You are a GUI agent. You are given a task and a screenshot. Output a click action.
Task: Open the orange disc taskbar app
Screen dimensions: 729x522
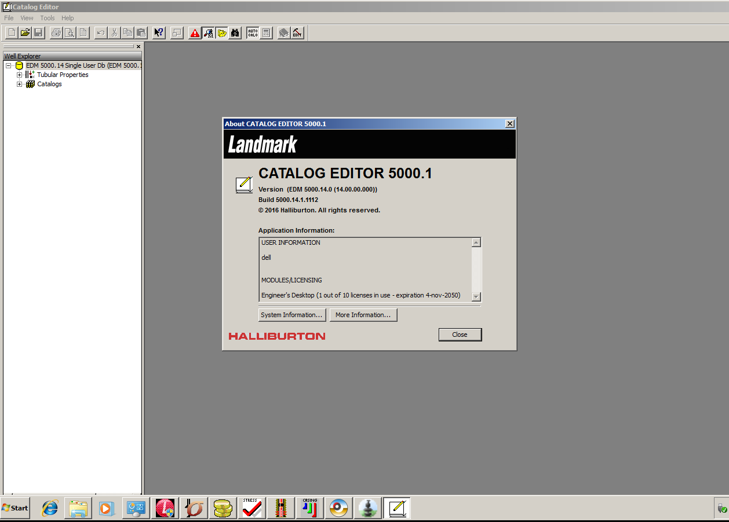click(338, 508)
